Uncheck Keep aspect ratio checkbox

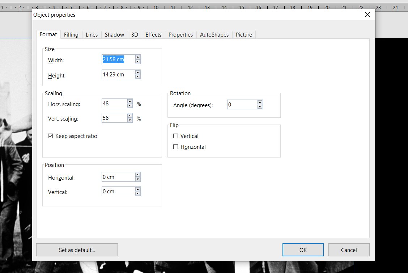point(51,136)
